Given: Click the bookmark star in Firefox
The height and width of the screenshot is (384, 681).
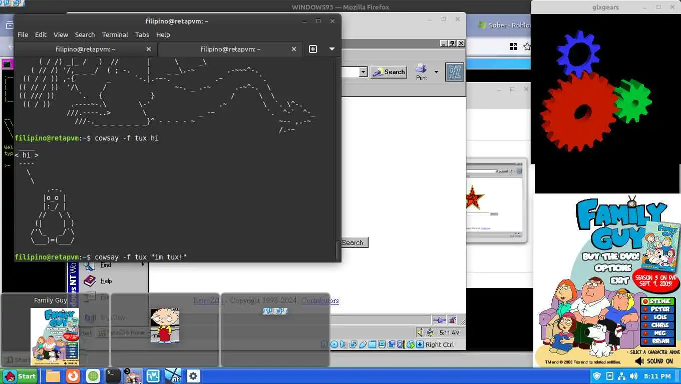Looking at the screenshot, I should 527,46.
